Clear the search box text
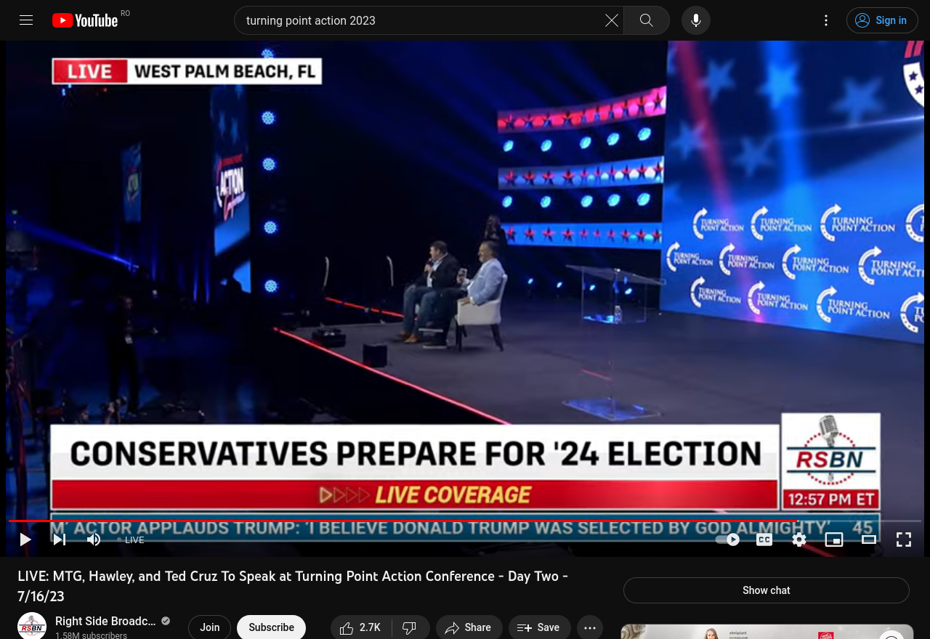Viewport: 930px width, 639px height. (612, 20)
